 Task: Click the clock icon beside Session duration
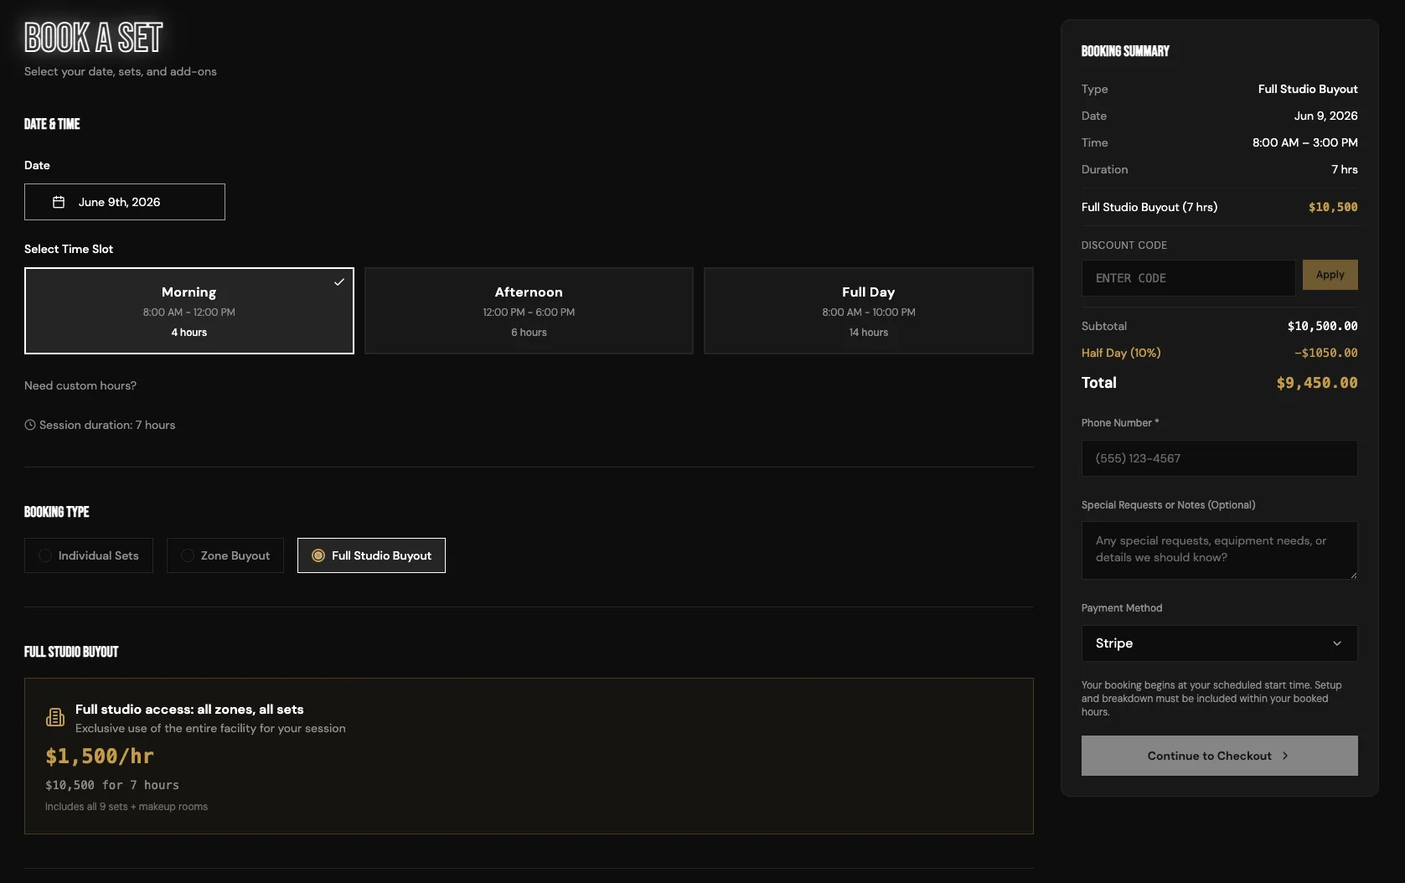(x=30, y=425)
